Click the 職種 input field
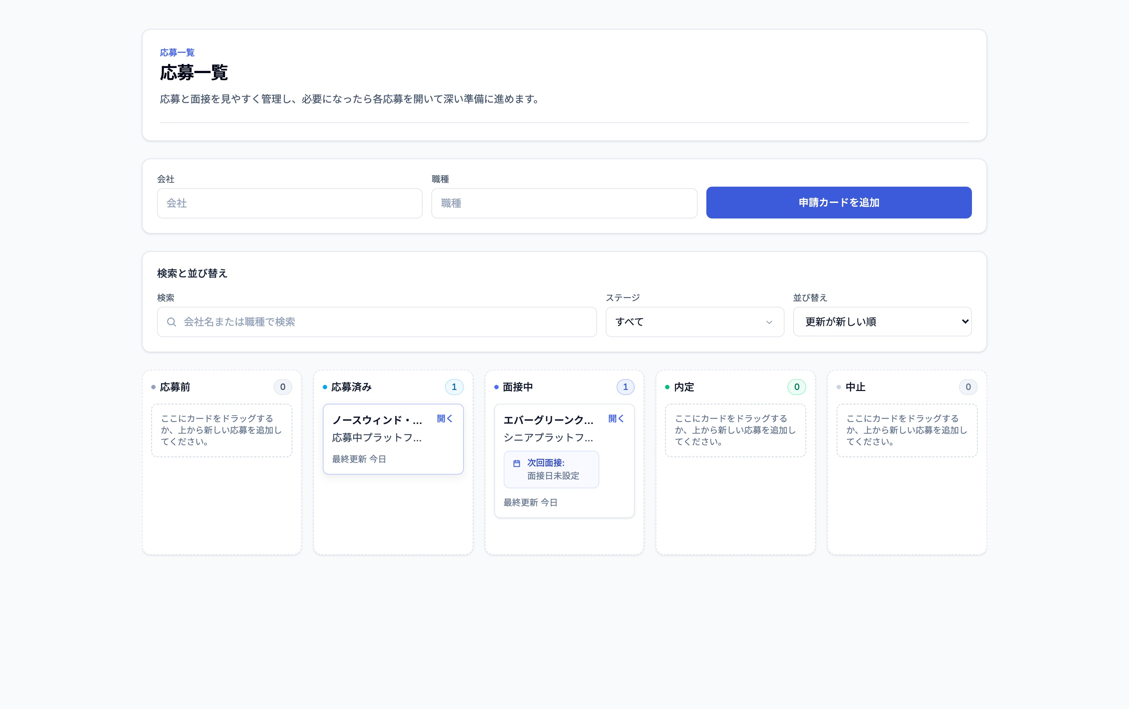 564,203
